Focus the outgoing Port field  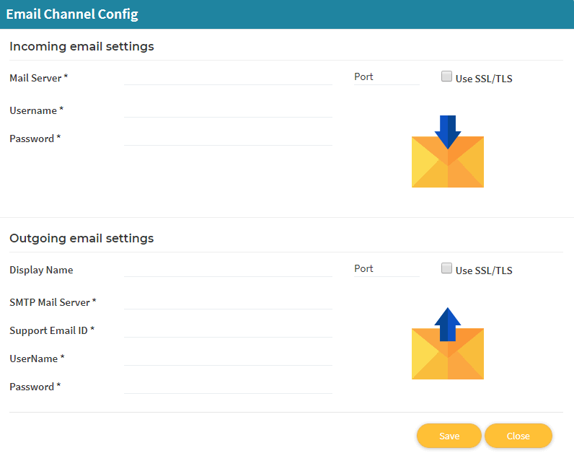[x=387, y=268]
